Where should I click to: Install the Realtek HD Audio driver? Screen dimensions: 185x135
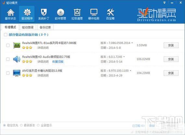(x=171, y=59)
